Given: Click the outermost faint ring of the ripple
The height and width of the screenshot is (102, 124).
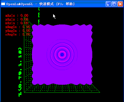Looking at the screenshot, I should [62, 39].
